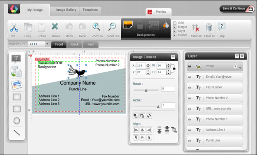Select the circle shape tool

(17, 121)
